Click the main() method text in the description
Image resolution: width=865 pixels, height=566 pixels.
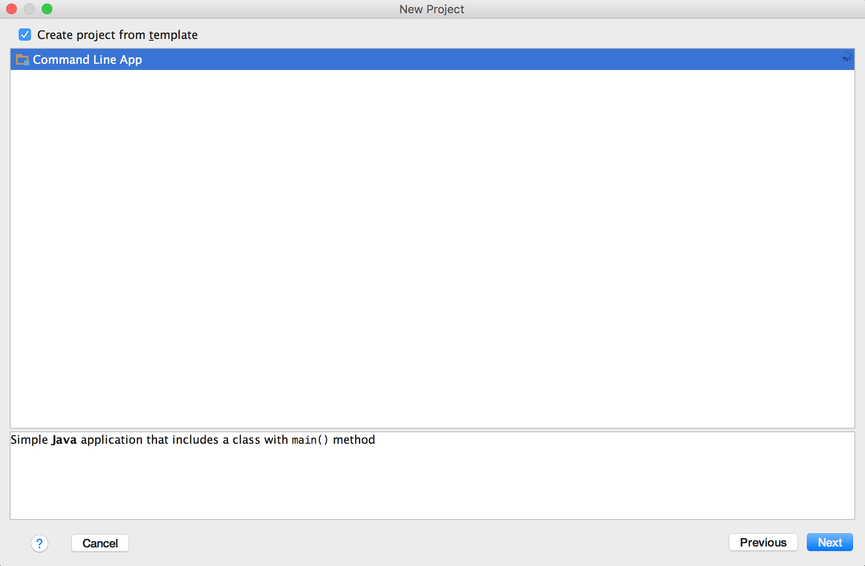coord(309,439)
